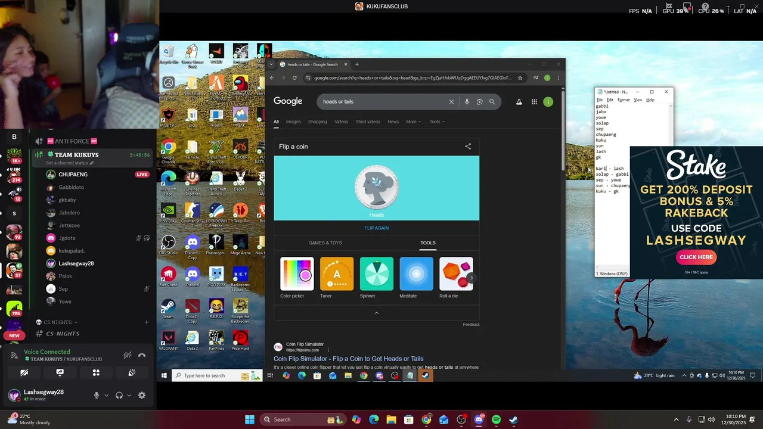
Task: Open Notepad File menu
Action: point(600,100)
